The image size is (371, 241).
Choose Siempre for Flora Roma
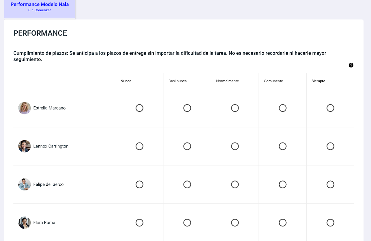coord(330,223)
